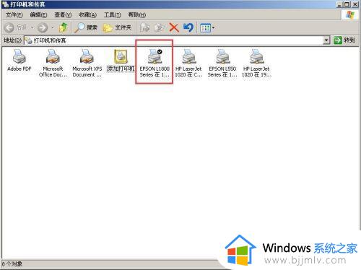The width and height of the screenshot is (361, 270).
Task: Click the 转到 Go button
Action: (x=344, y=40)
